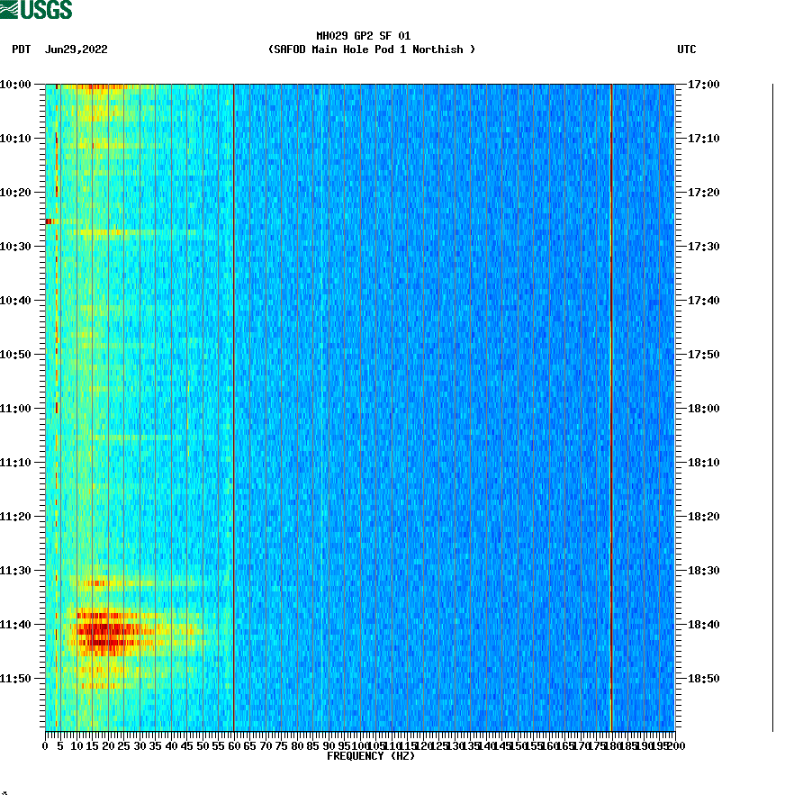Click the center of the spectrogram plot
812x803 pixels.
pyautogui.click(x=360, y=405)
